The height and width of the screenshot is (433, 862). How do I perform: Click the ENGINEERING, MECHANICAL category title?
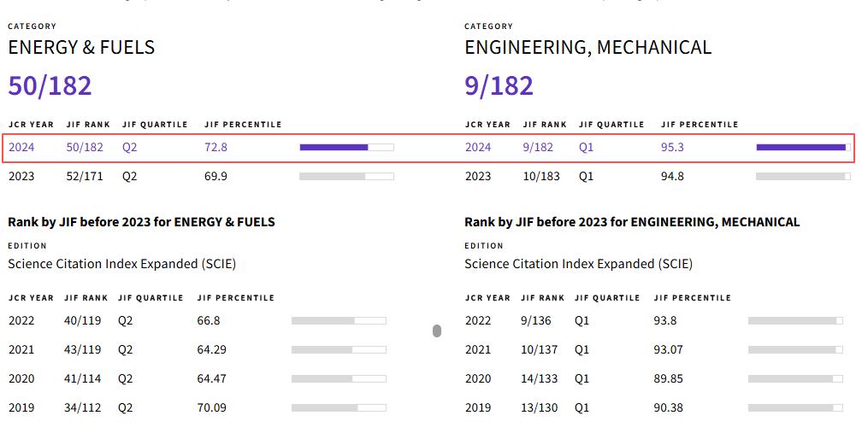588,47
